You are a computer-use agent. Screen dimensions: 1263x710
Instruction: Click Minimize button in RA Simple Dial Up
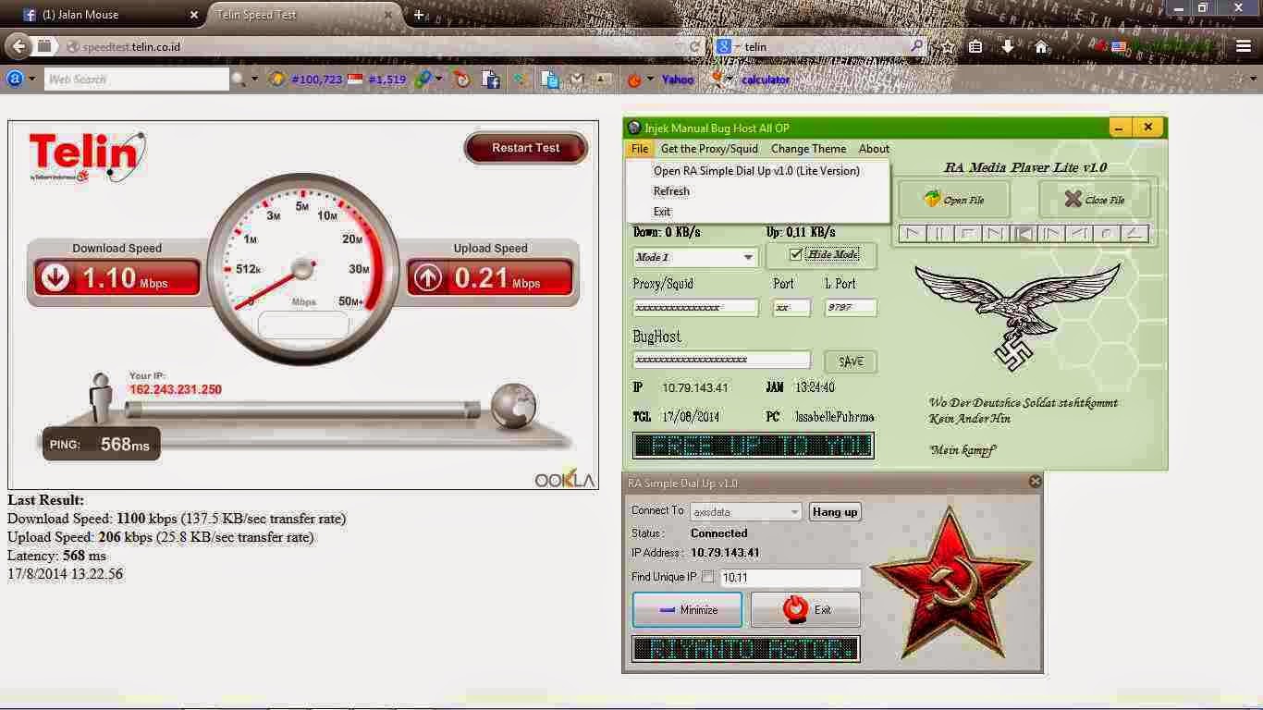pos(688,610)
